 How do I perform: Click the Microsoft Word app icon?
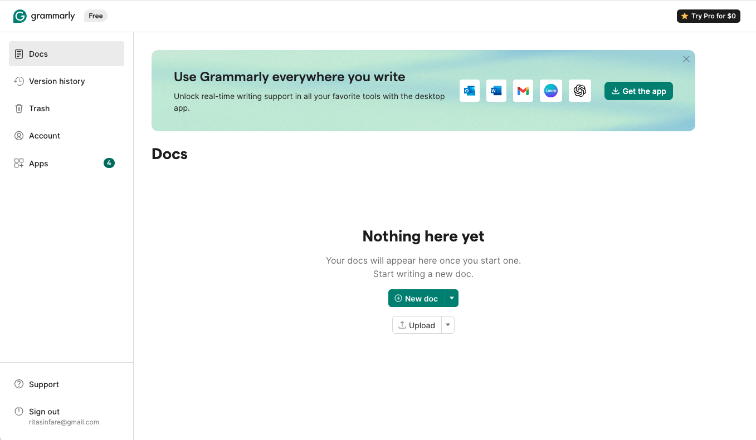coord(496,91)
